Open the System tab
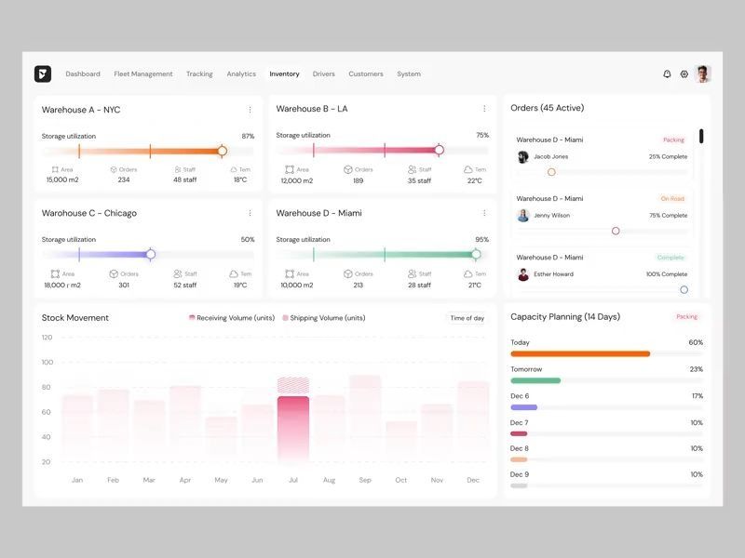This screenshot has width=745, height=558. click(409, 74)
